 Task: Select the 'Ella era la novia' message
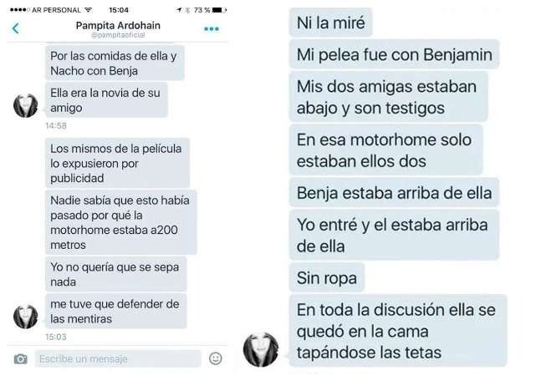point(106,100)
